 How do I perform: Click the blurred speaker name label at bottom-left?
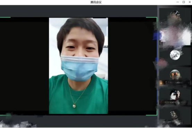click(x=24, y=125)
